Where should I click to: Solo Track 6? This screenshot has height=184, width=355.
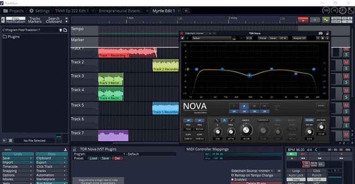pyautogui.click(x=346, y=126)
